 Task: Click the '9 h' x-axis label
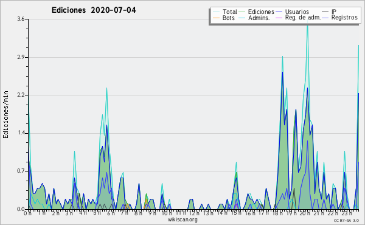(152, 213)
